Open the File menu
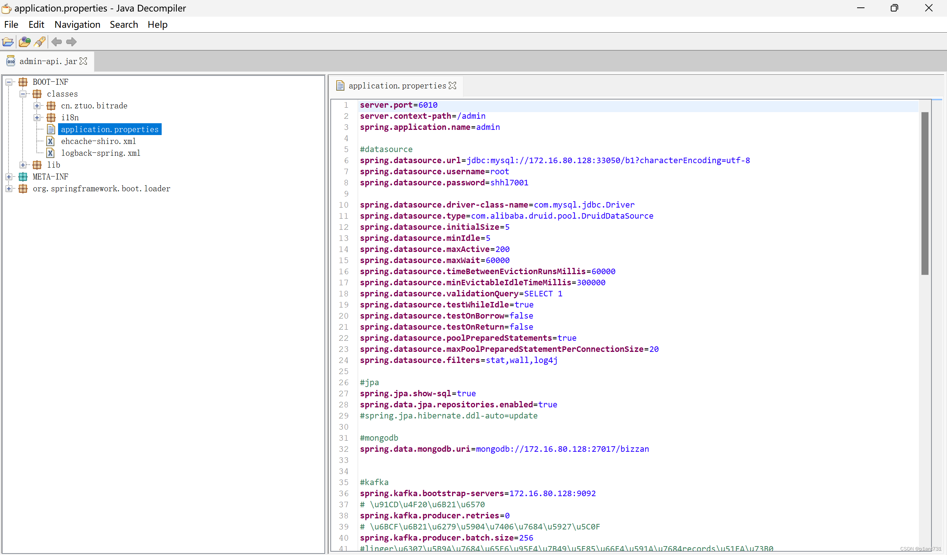This screenshot has height=555, width=947. tap(11, 24)
